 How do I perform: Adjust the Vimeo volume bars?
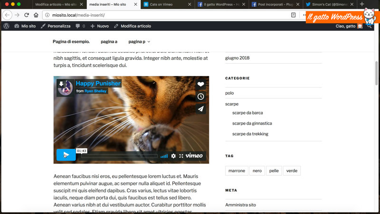[164, 156]
